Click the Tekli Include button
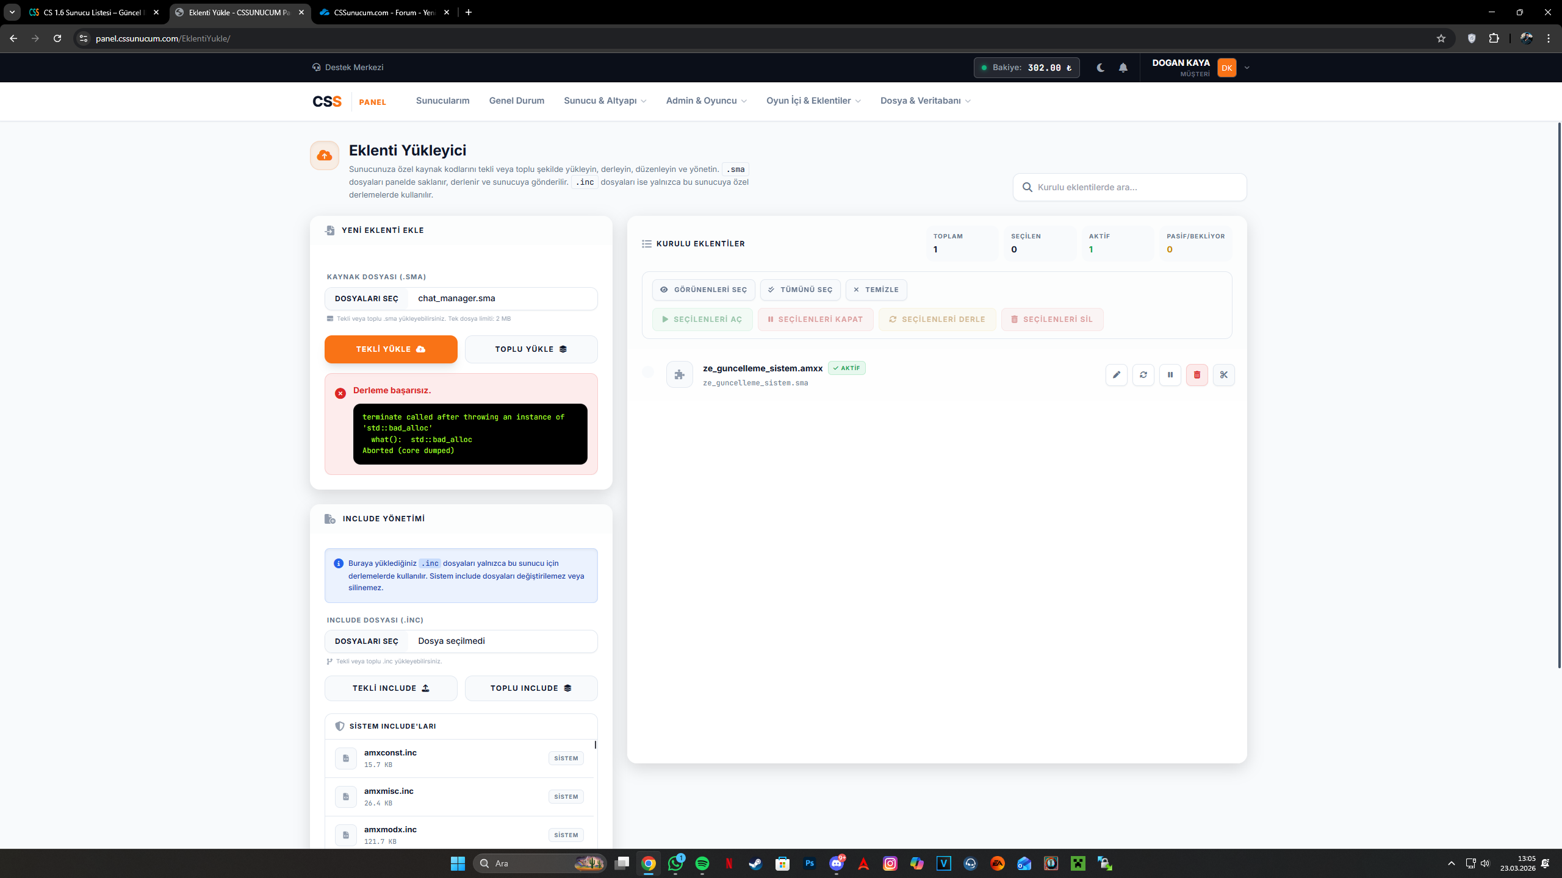Image resolution: width=1562 pixels, height=878 pixels. (390, 688)
